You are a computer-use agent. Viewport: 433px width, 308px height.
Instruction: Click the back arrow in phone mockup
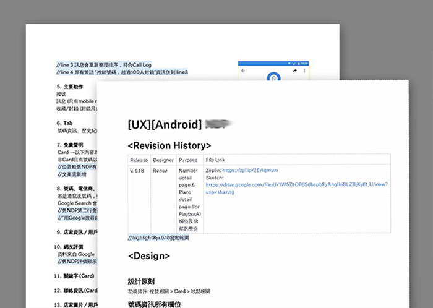pos(243,71)
